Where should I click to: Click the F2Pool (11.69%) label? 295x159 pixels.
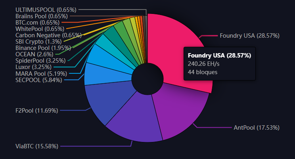coord(37,111)
